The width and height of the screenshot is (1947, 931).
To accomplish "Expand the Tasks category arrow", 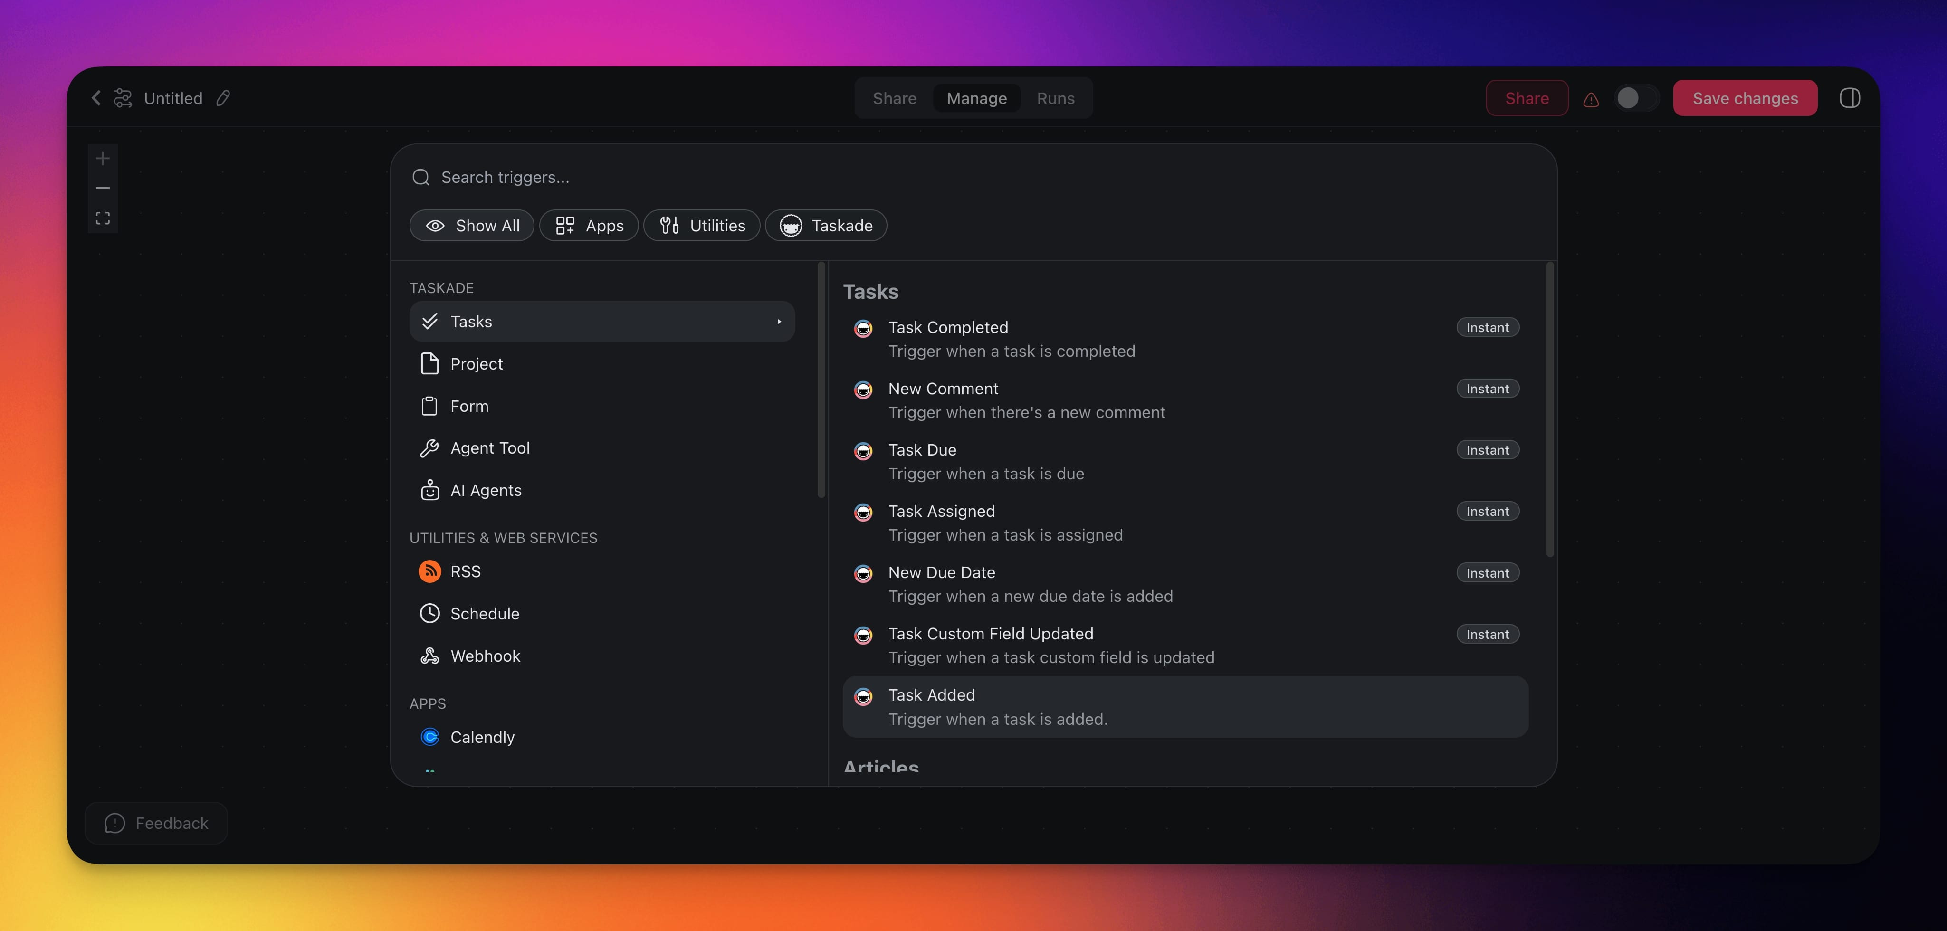I will (779, 322).
